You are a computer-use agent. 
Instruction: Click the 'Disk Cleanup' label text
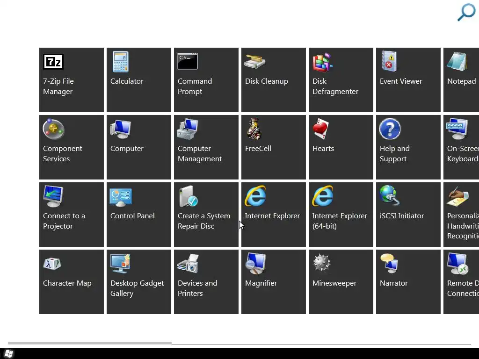tap(266, 81)
